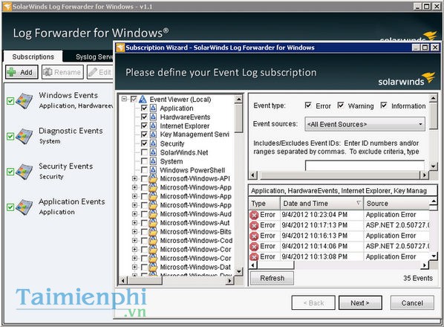Click the SolarWinds.Net log icon
The width and height of the screenshot is (444, 327).
[x=153, y=152]
